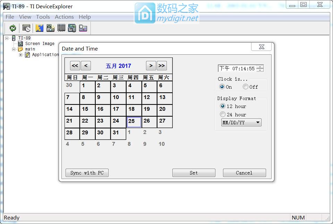The width and height of the screenshot is (333, 224).
Task: Select May 17 in the calendar
Action: click(118, 110)
